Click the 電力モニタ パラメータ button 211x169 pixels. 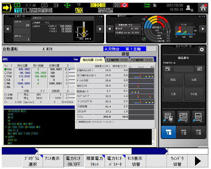[x=115, y=161]
